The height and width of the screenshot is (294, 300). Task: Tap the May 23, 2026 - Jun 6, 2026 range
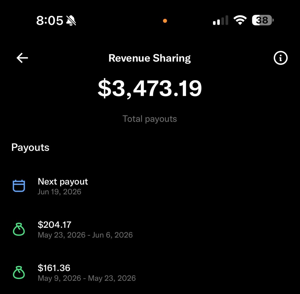[85, 235]
